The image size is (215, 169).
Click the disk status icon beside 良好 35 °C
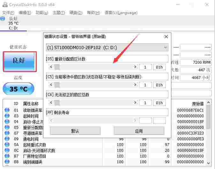3,18
